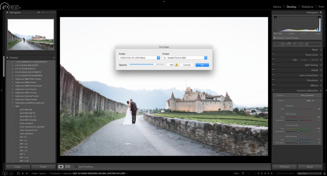Select the Spot Removal tool icon

tap(282, 44)
